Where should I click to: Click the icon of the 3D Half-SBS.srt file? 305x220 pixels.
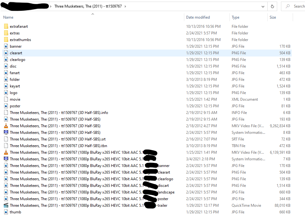(x=6, y=139)
